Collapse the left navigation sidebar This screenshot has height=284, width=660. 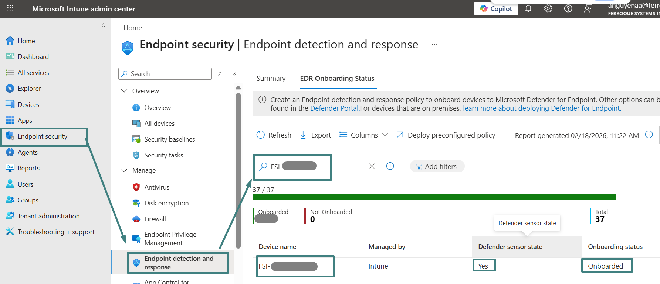[x=103, y=25]
